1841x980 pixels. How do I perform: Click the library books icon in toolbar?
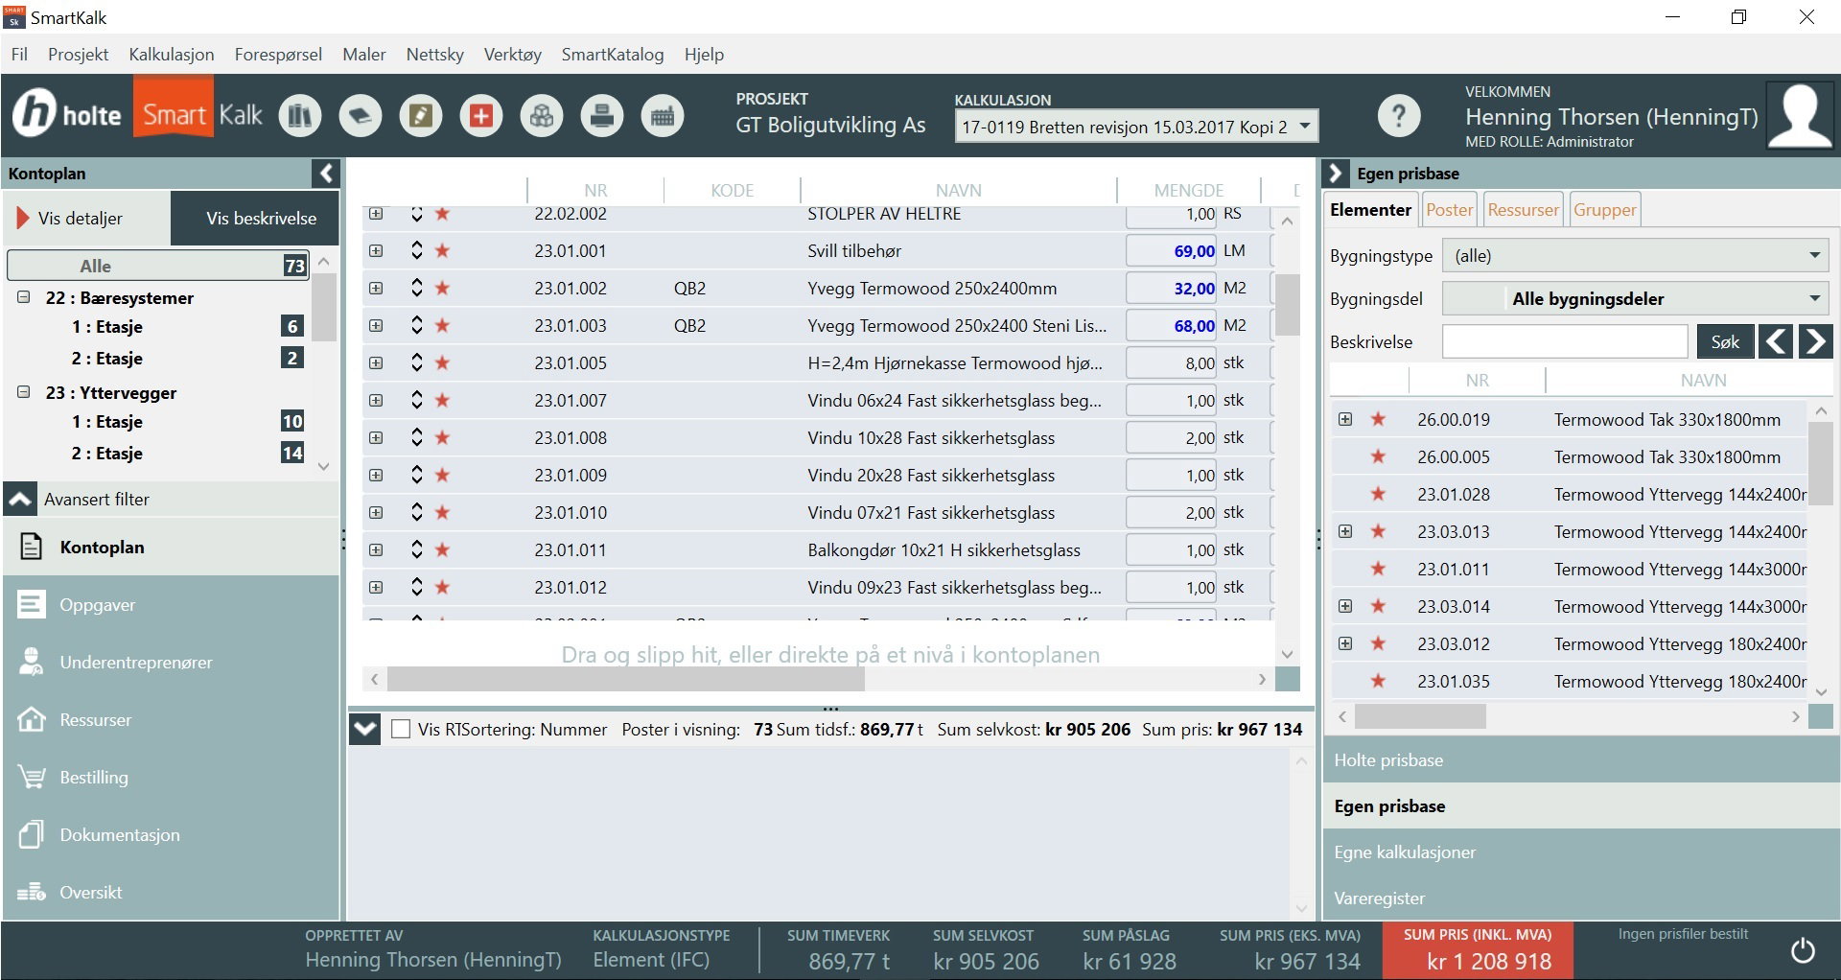click(x=300, y=116)
